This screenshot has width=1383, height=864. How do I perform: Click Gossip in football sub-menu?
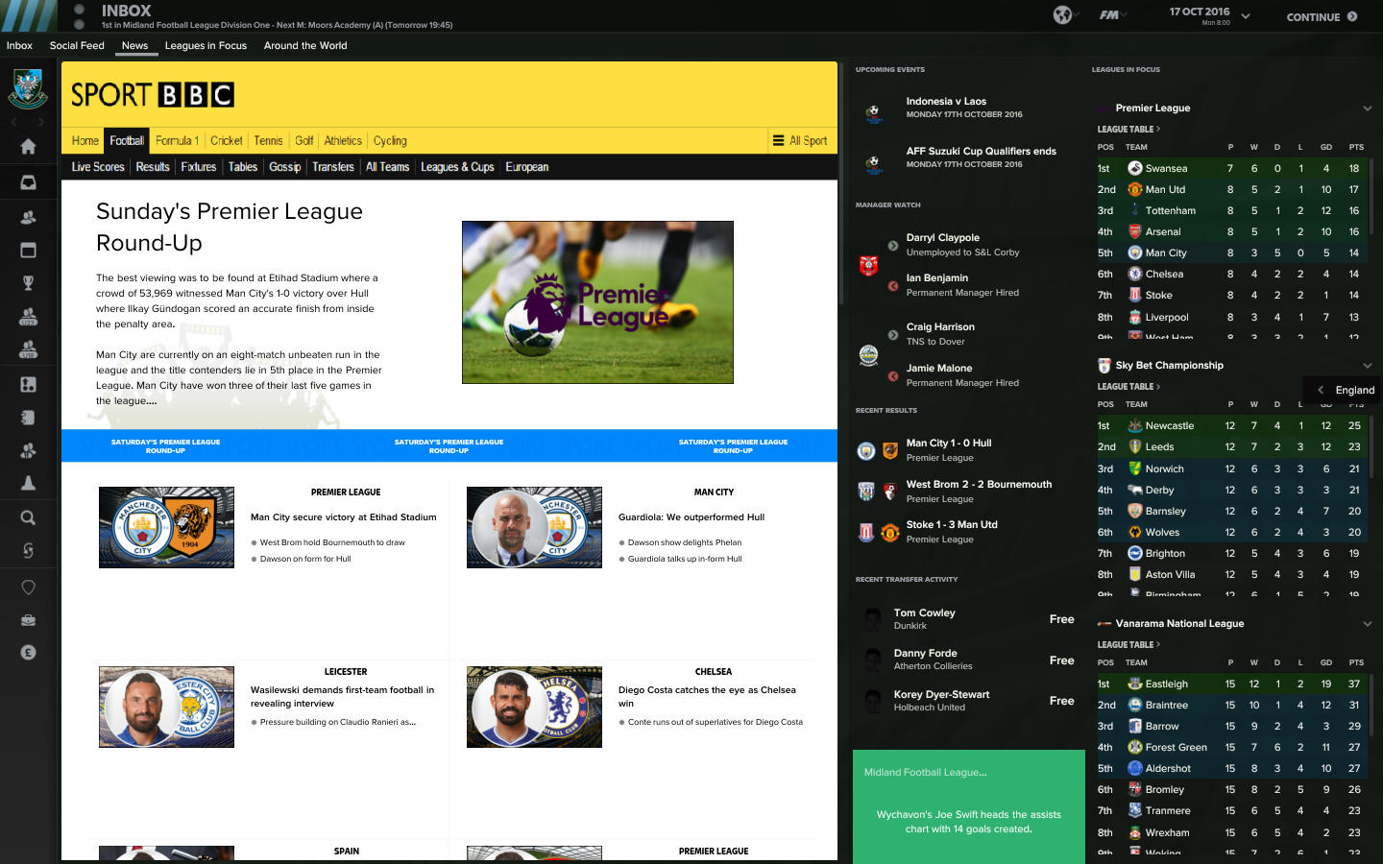coord(285,167)
